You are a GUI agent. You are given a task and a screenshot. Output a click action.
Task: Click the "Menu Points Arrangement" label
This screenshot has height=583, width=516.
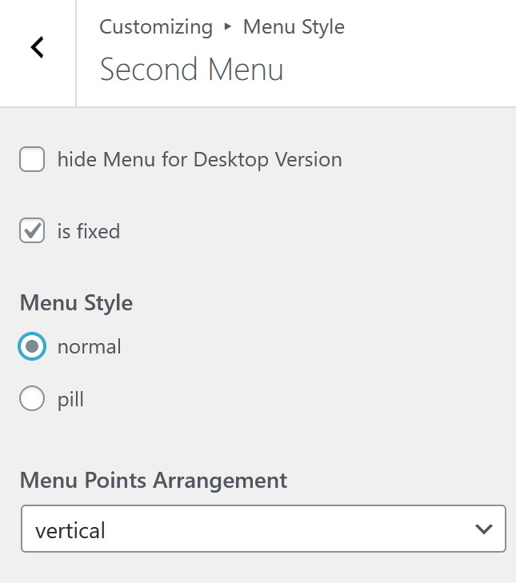click(x=154, y=481)
